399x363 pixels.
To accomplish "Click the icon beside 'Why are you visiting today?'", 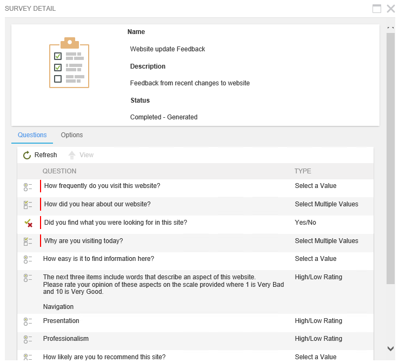I will (x=28, y=241).
